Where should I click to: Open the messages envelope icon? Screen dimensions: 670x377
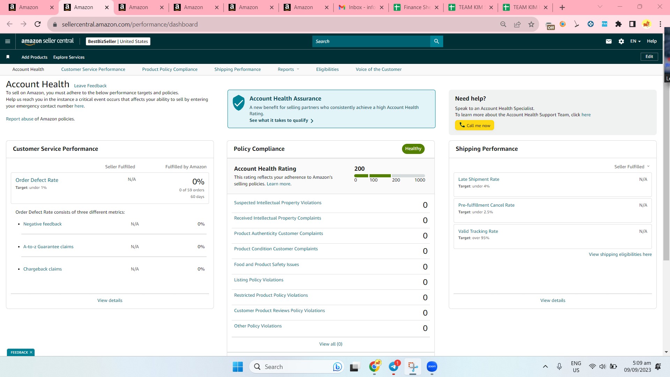click(x=609, y=41)
